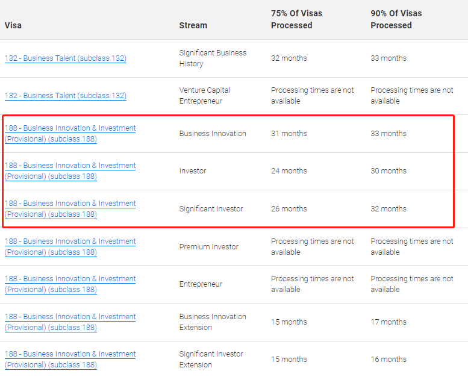The height and width of the screenshot is (377, 468).
Task: Select the 31 months cell for Business Innovation
Action: (289, 134)
